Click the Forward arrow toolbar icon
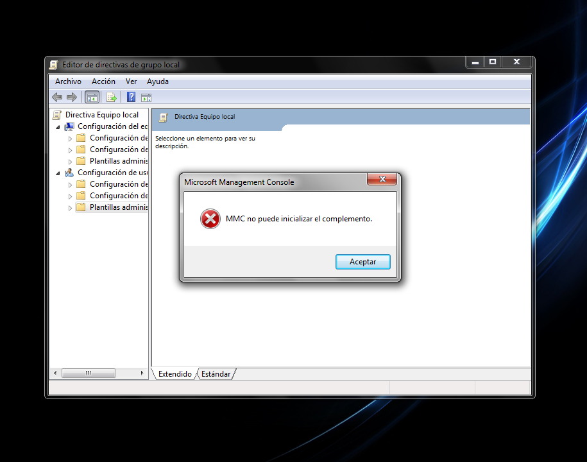Image resolution: width=587 pixels, height=462 pixels. 71,98
